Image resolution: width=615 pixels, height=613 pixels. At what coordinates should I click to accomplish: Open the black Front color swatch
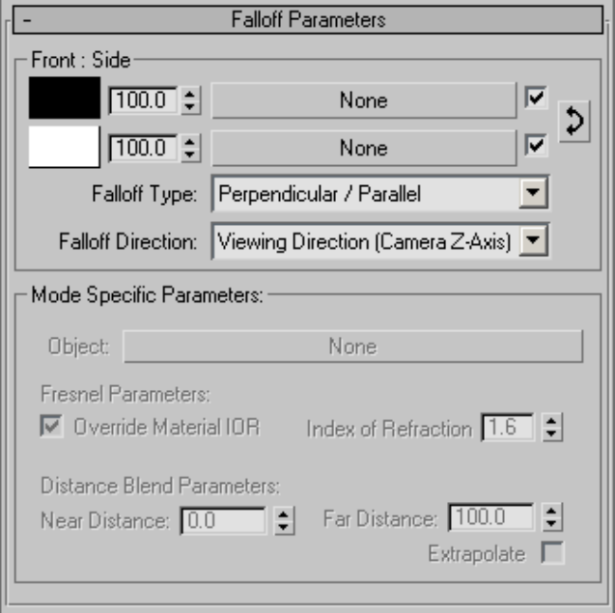[x=65, y=100]
